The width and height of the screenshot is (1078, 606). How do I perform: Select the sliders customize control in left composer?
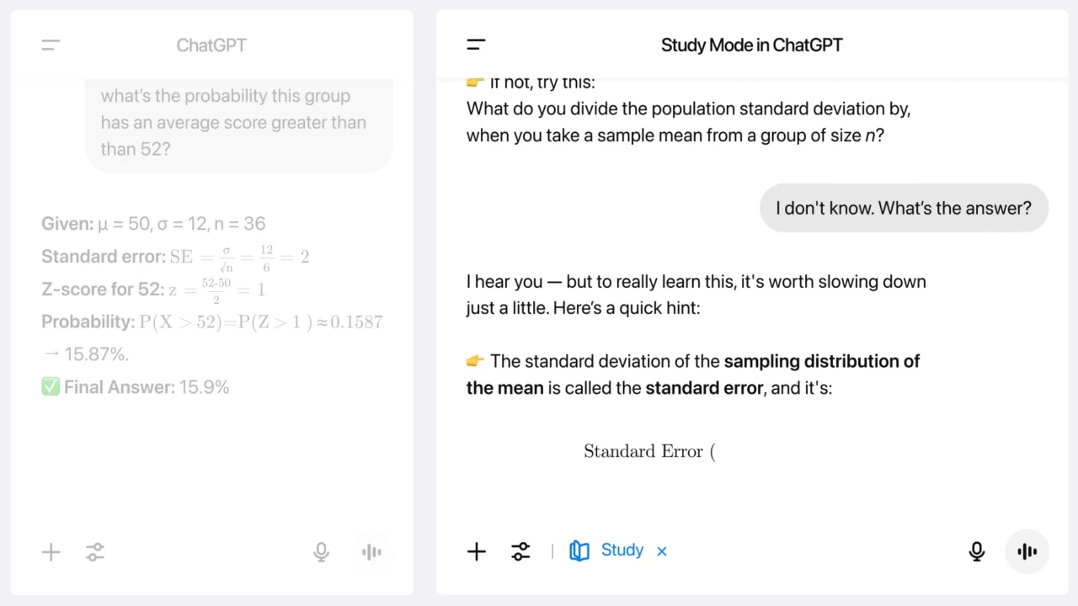click(94, 551)
